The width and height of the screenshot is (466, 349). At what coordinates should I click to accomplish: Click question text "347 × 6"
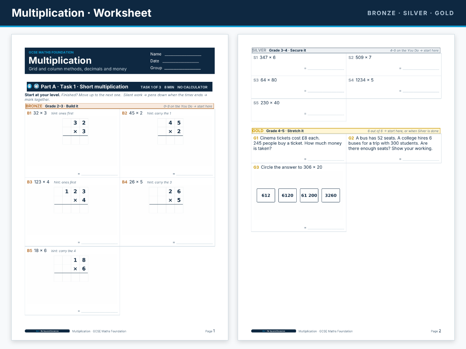268,57
